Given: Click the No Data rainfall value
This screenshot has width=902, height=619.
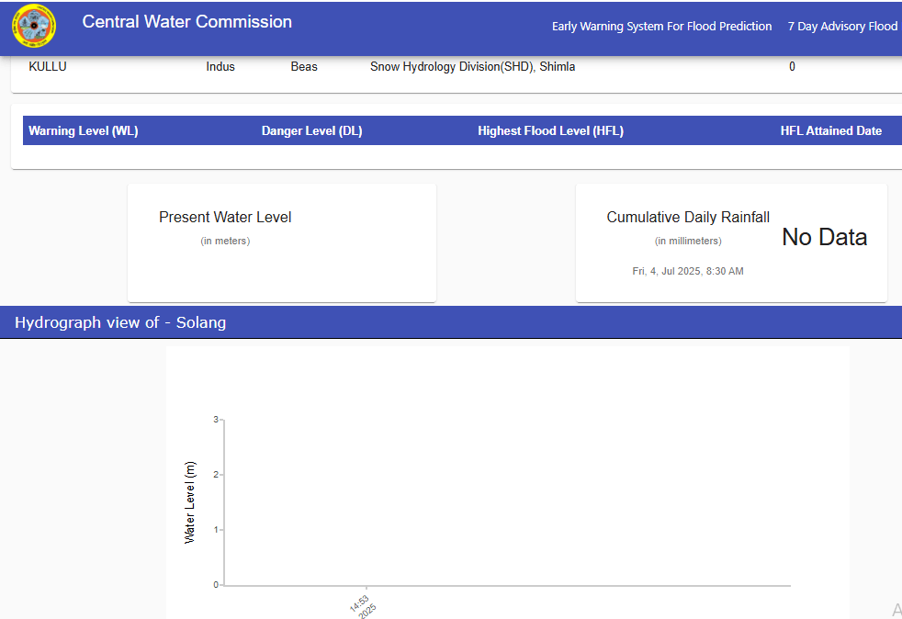Looking at the screenshot, I should [824, 238].
